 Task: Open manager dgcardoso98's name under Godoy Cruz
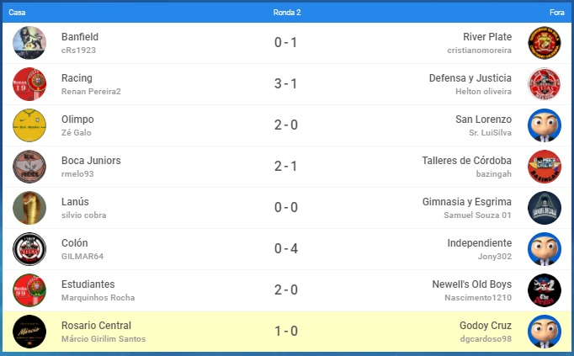point(486,339)
